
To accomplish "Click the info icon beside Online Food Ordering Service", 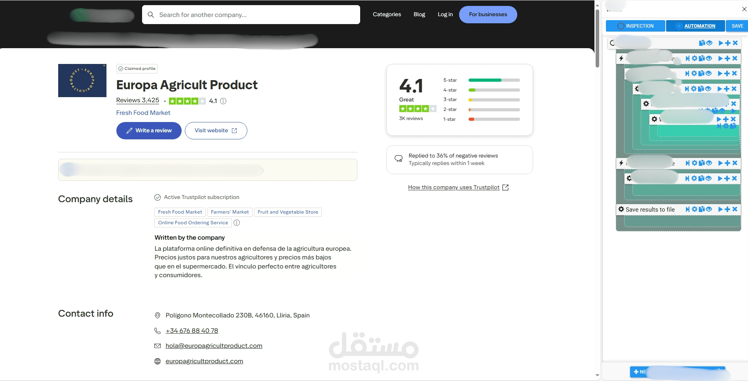I will point(237,223).
